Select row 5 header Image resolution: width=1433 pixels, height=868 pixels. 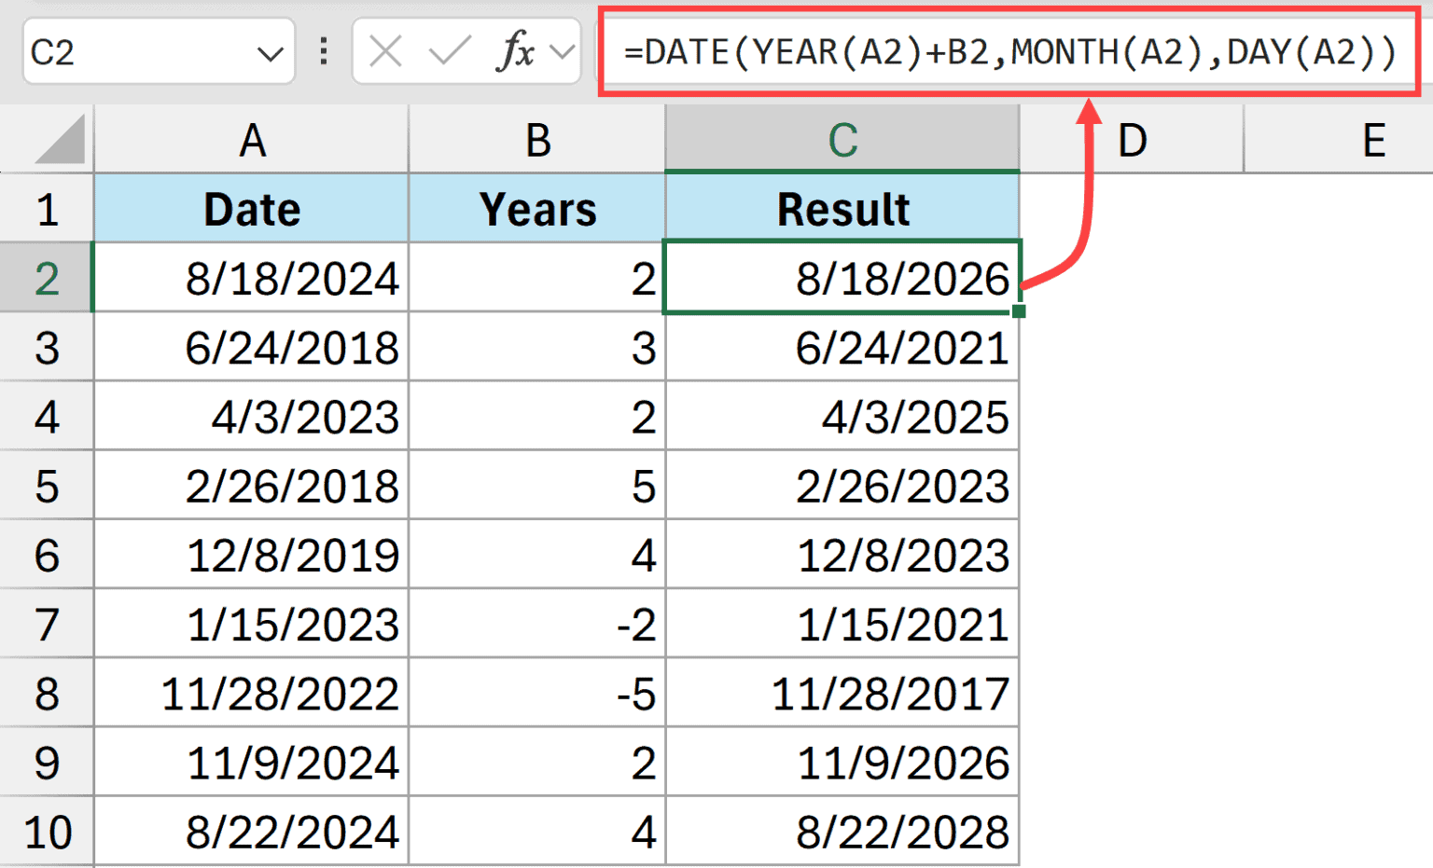tap(47, 487)
